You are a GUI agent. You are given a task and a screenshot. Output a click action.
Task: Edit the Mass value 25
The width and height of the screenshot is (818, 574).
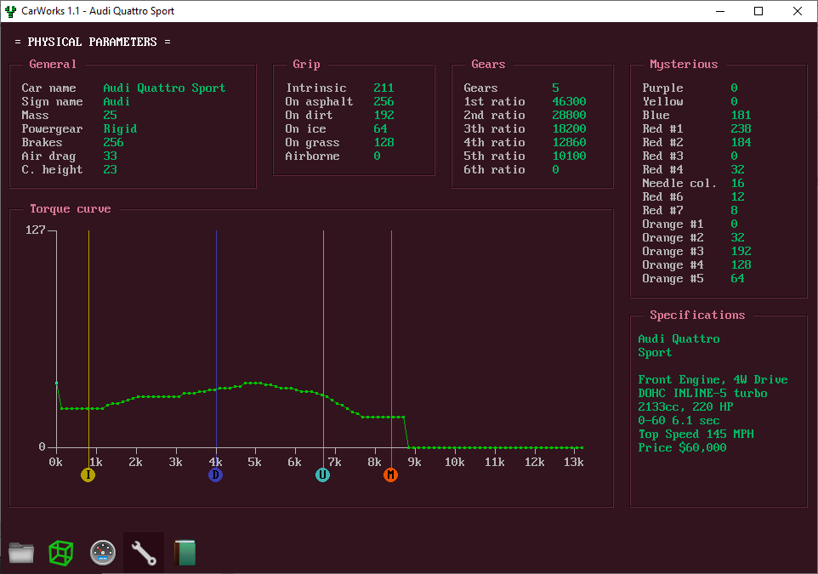110,116
